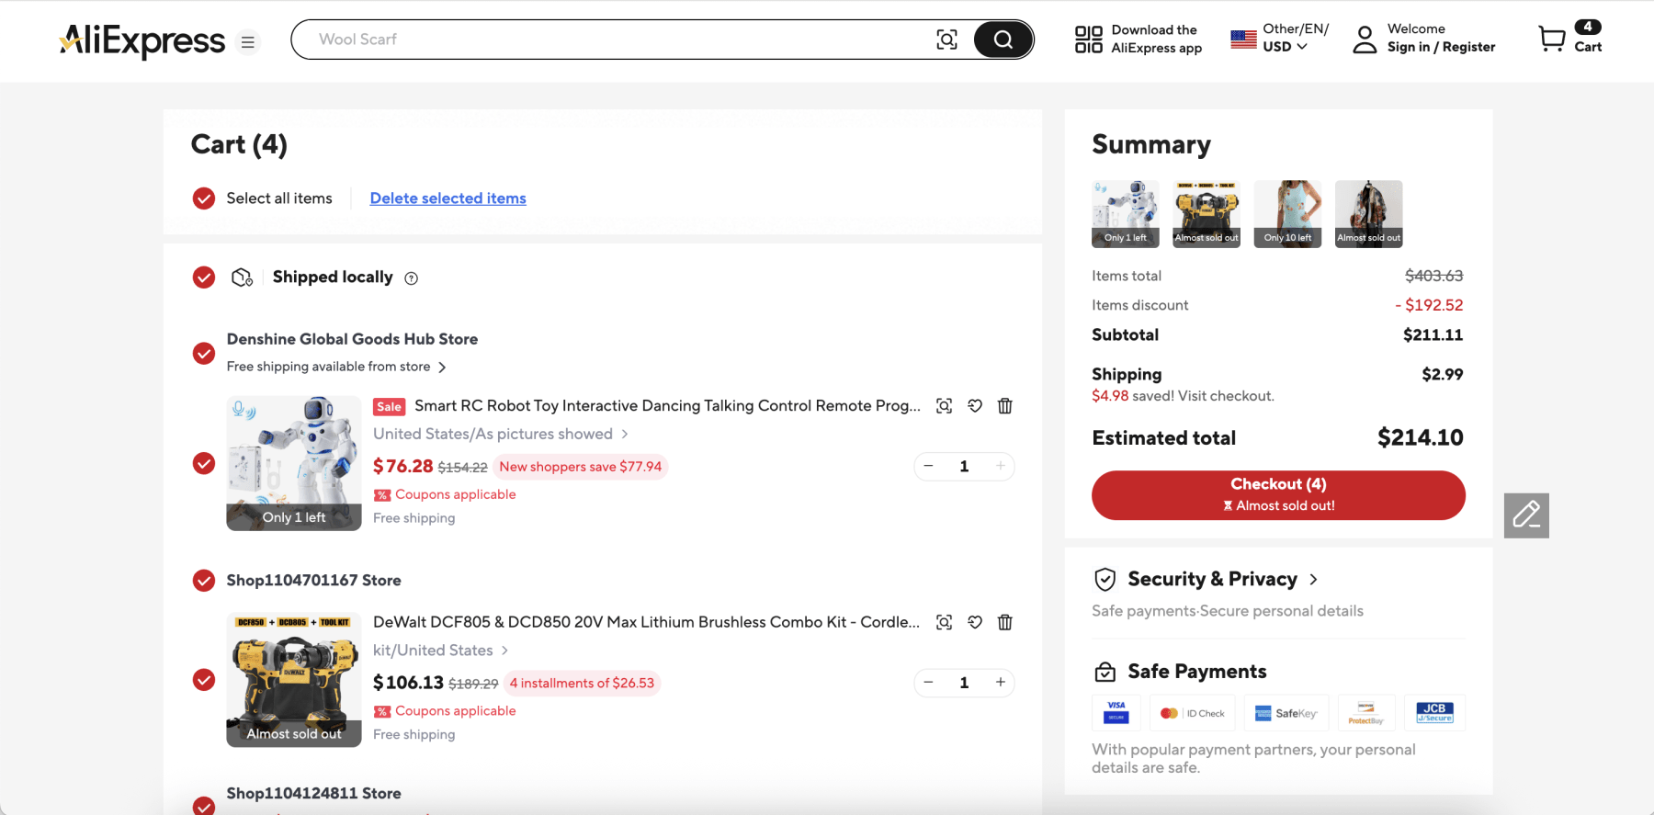Click Delete selected items link

pos(447,198)
